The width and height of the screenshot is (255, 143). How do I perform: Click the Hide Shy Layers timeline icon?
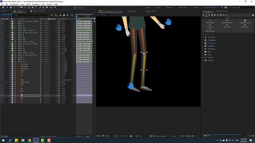coord(60,15)
